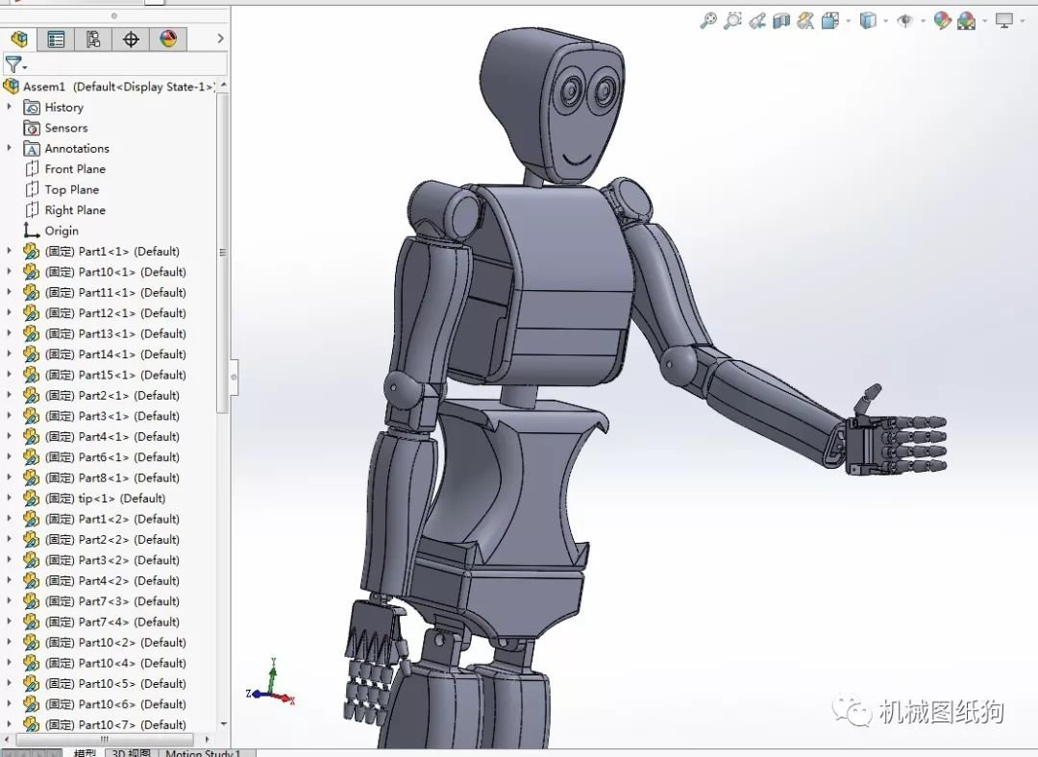Click feature tree horizontal scrollbar thumb

point(104,739)
